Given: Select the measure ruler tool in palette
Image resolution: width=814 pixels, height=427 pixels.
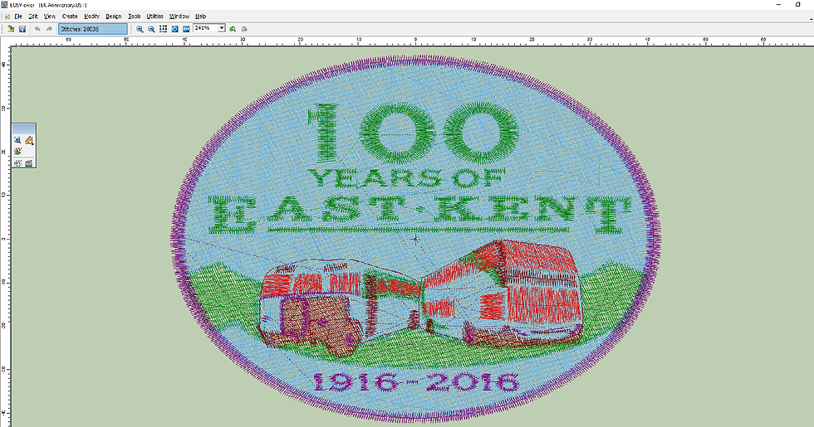Looking at the screenshot, I should click(29, 140).
